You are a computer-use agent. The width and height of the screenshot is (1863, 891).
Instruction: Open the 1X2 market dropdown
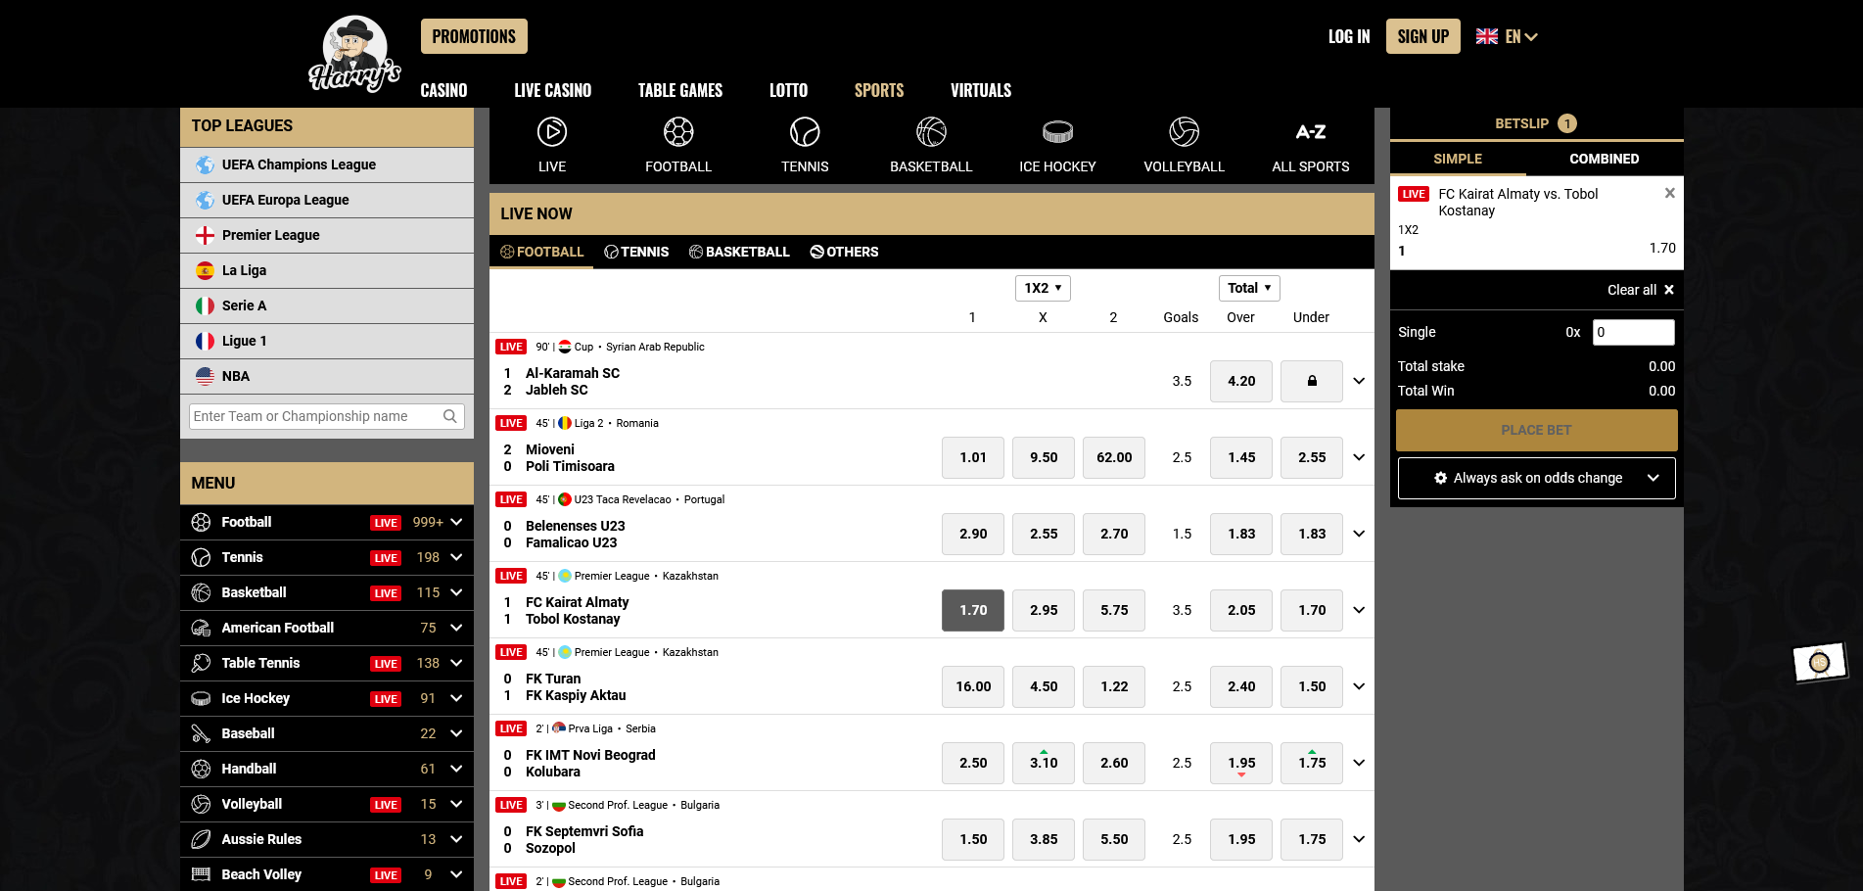pos(1043,288)
